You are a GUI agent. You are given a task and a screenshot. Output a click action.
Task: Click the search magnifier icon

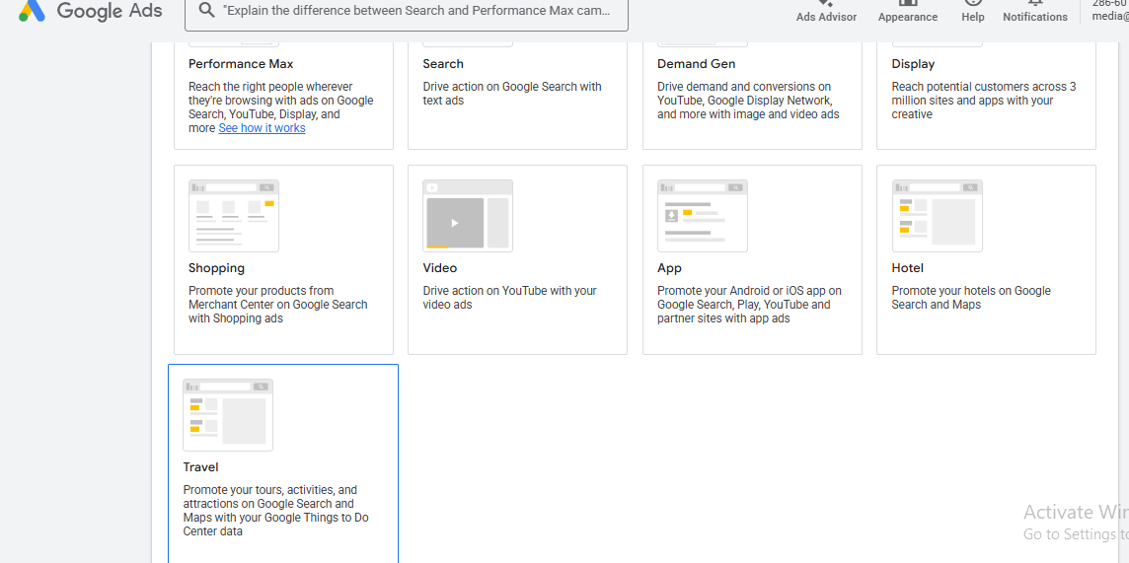(206, 10)
